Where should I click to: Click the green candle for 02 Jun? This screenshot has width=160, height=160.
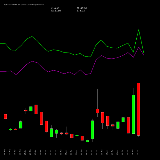click(x=52, y=133)
